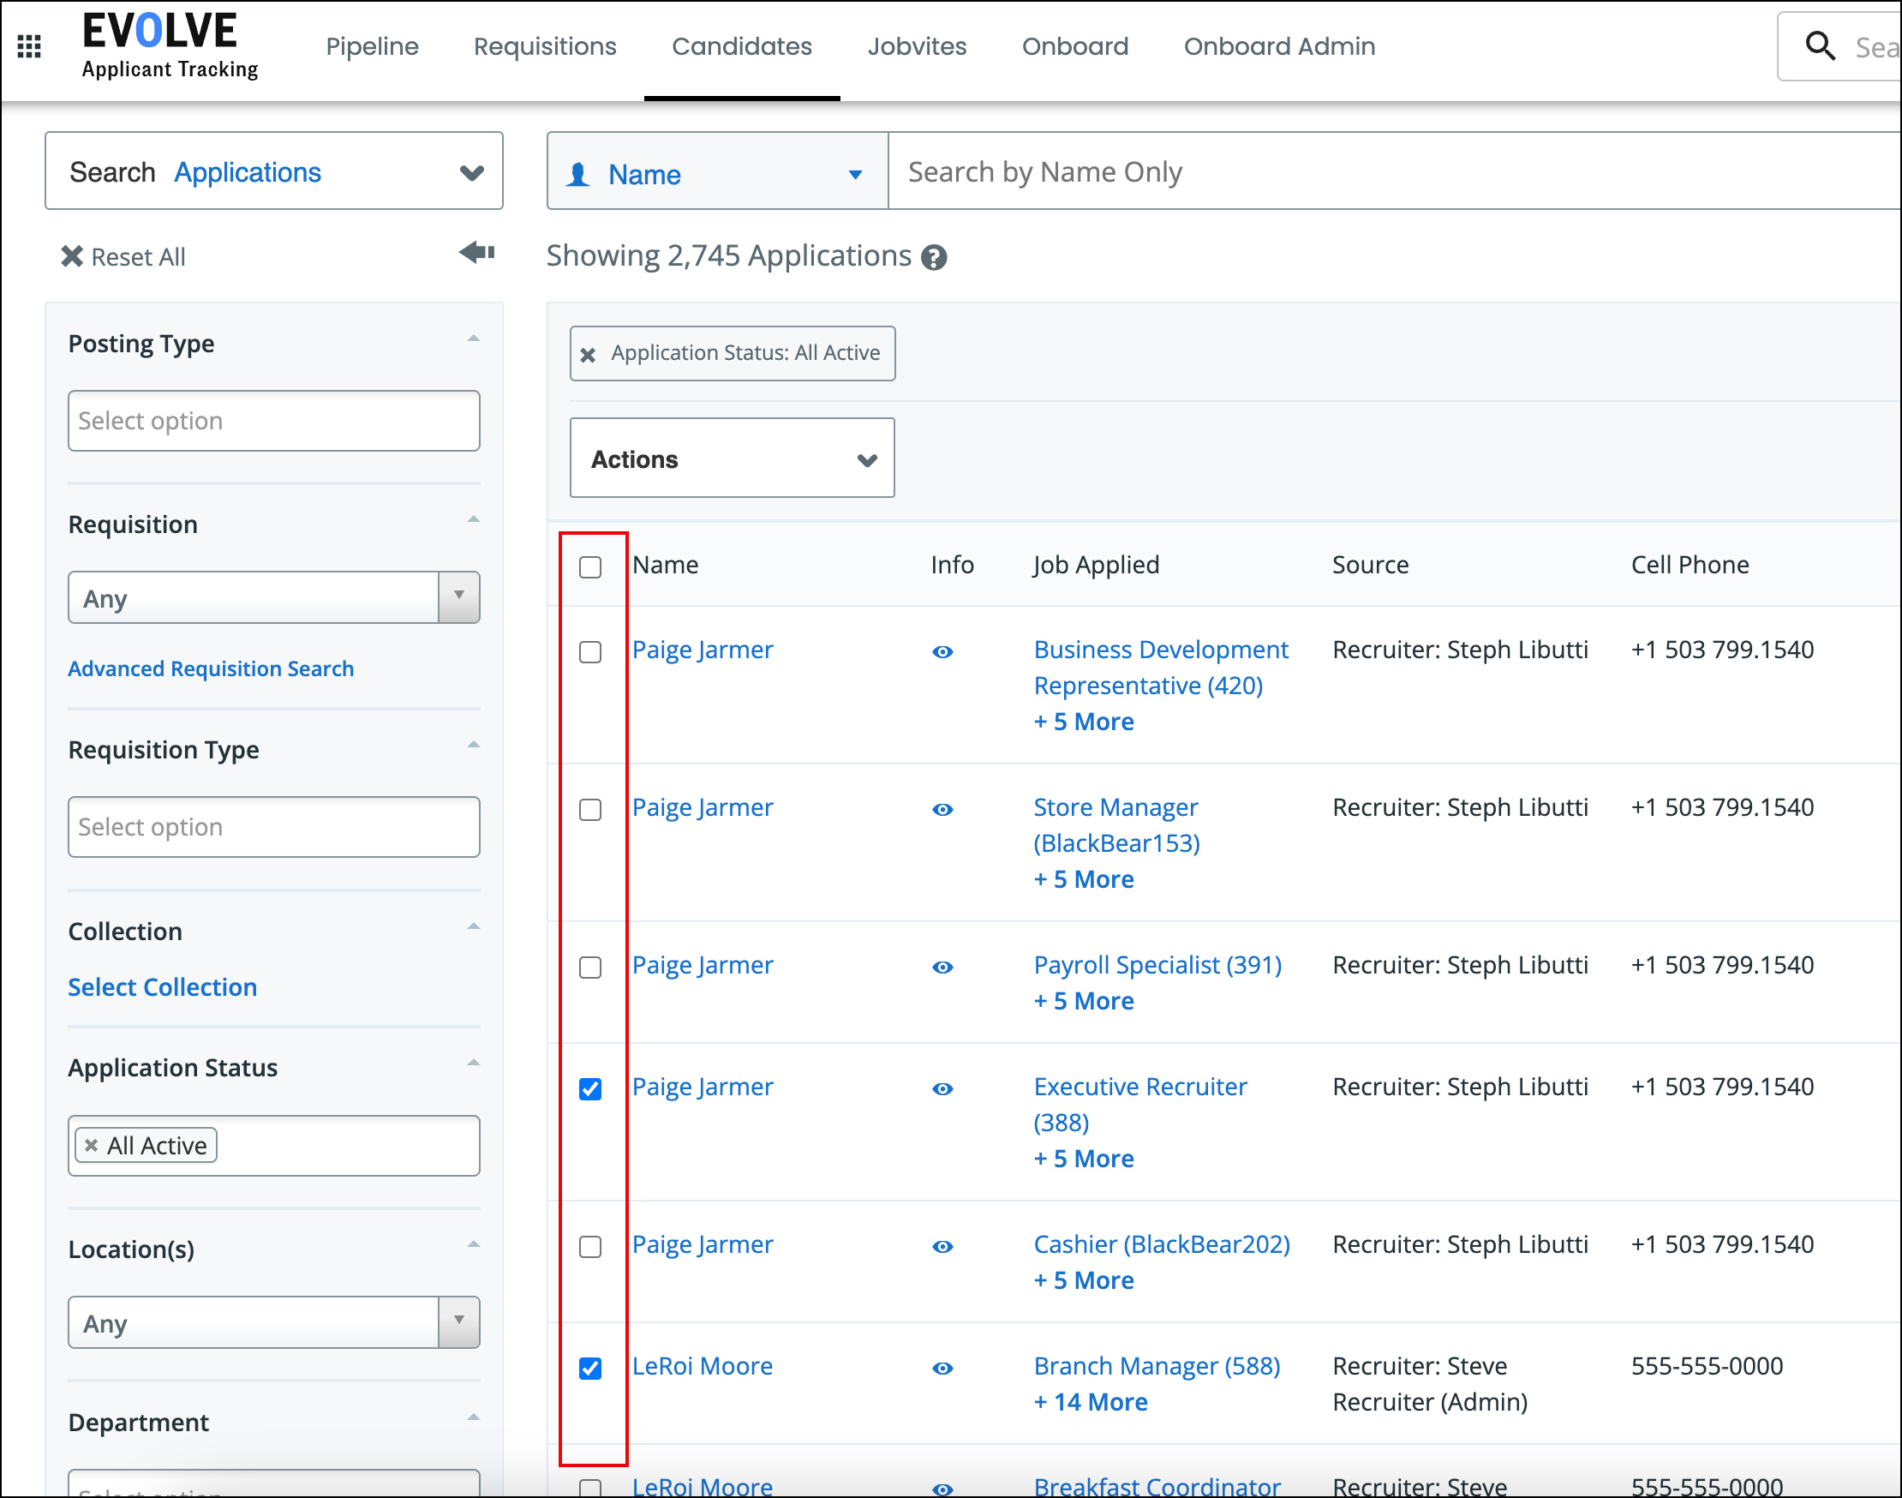Uncheck the Branch Manager (588) row checkbox
Viewport: 1902px width, 1498px height.
tap(590, 1369)
